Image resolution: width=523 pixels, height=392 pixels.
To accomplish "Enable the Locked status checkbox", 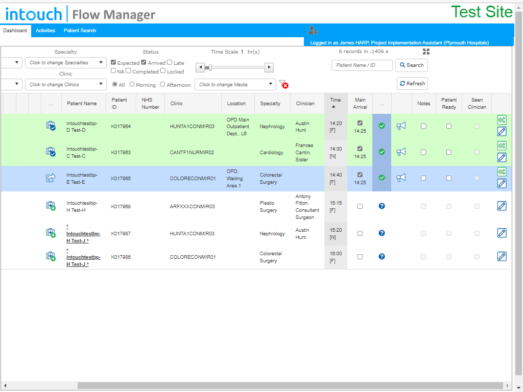I will pos(163,70).
